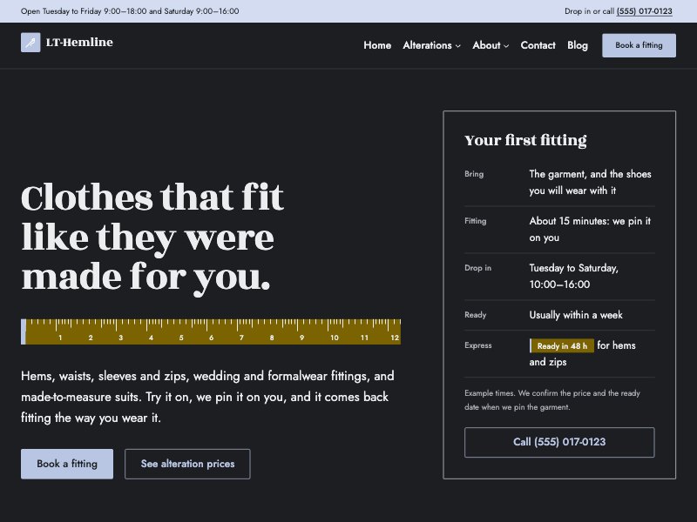The width and height of the screenshot is (697, 522).
Task: Click the hero headline Clothes that fit
Action: tap(152, 197)
